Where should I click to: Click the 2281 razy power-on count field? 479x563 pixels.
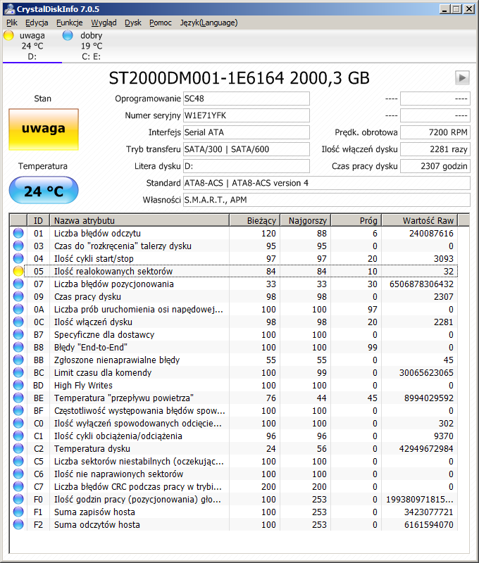tap(435, 149)
